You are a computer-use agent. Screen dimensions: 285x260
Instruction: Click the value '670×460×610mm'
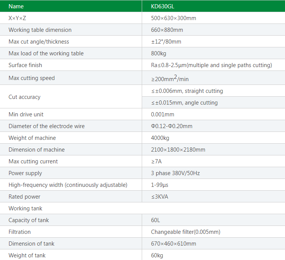[x=174, y=244]
